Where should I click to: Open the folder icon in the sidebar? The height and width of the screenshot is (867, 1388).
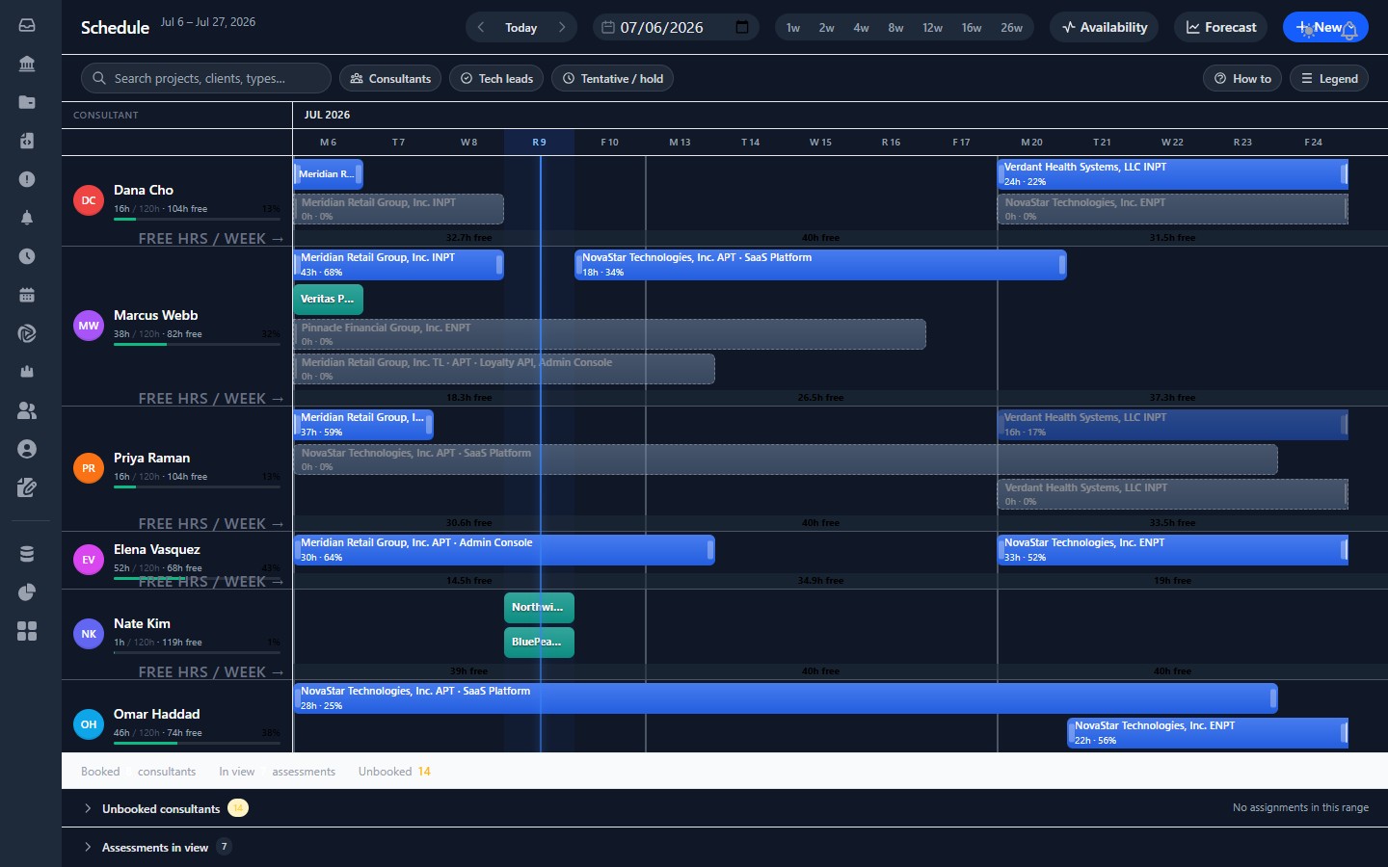tap(27, 102)
